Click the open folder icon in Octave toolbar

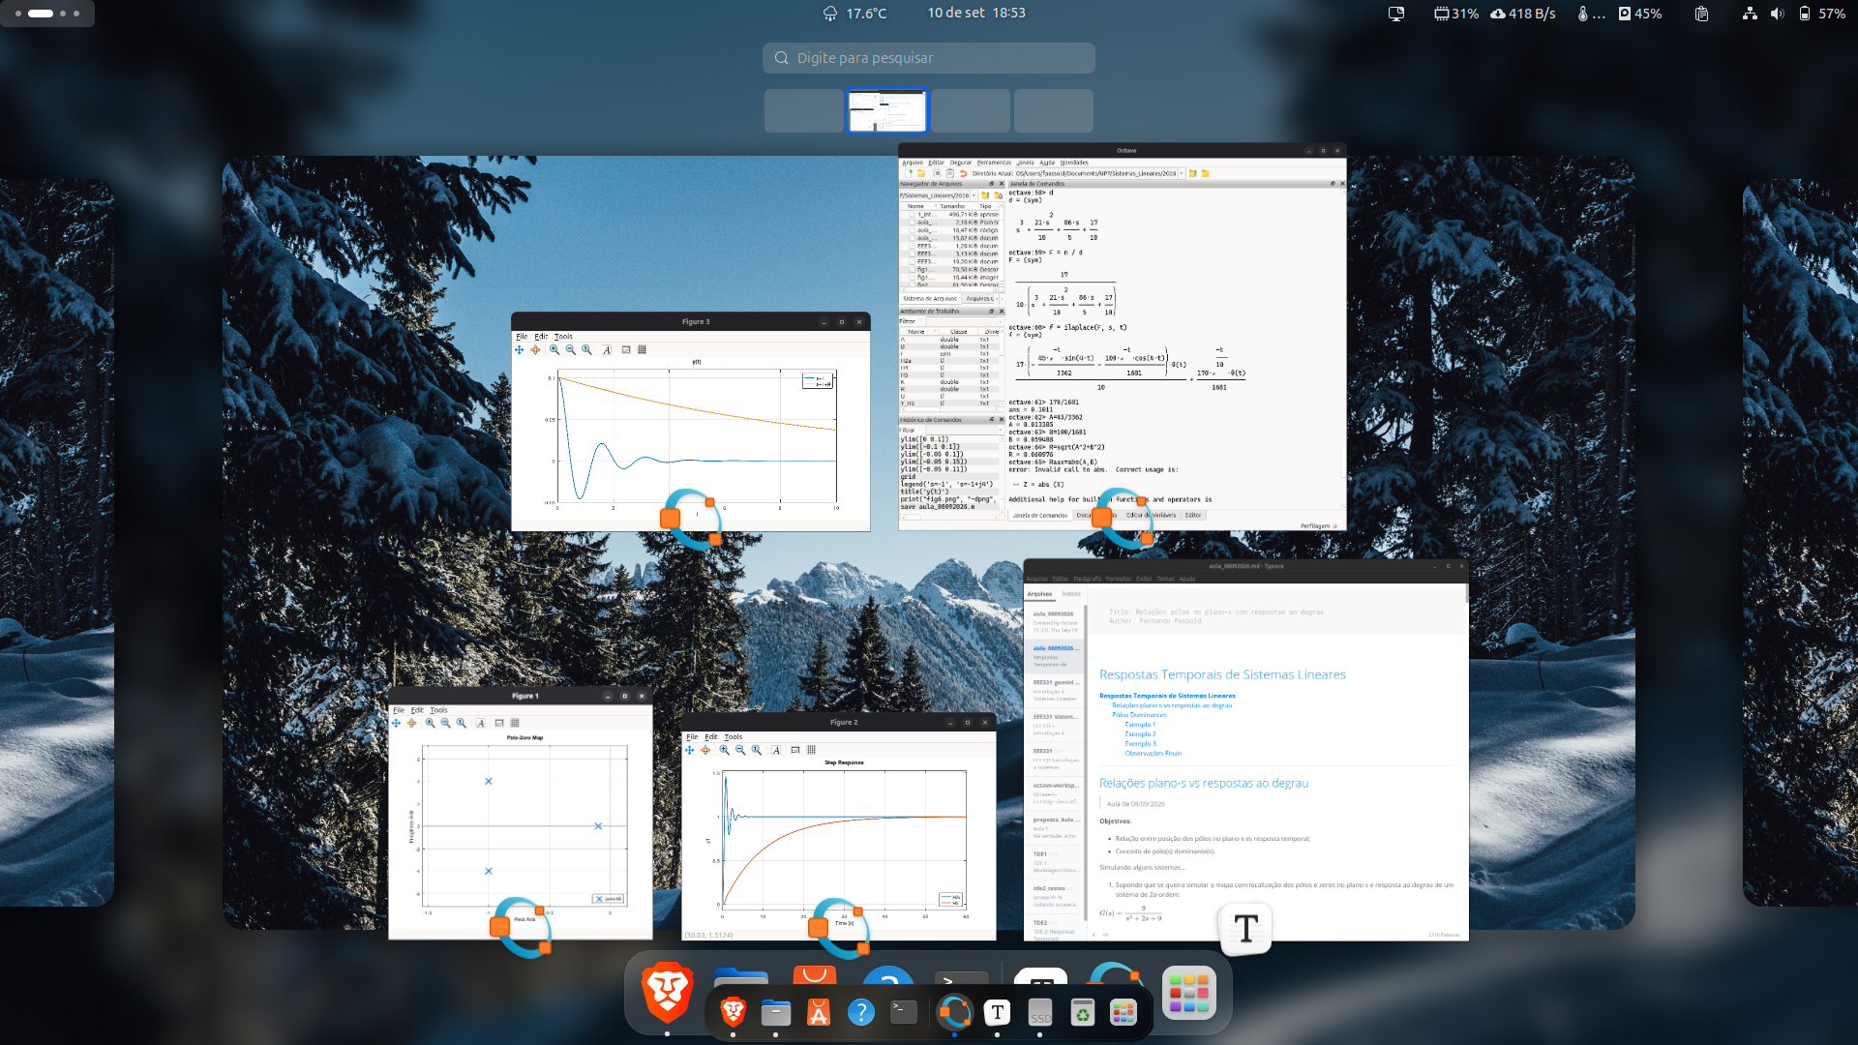pos(921,174)
